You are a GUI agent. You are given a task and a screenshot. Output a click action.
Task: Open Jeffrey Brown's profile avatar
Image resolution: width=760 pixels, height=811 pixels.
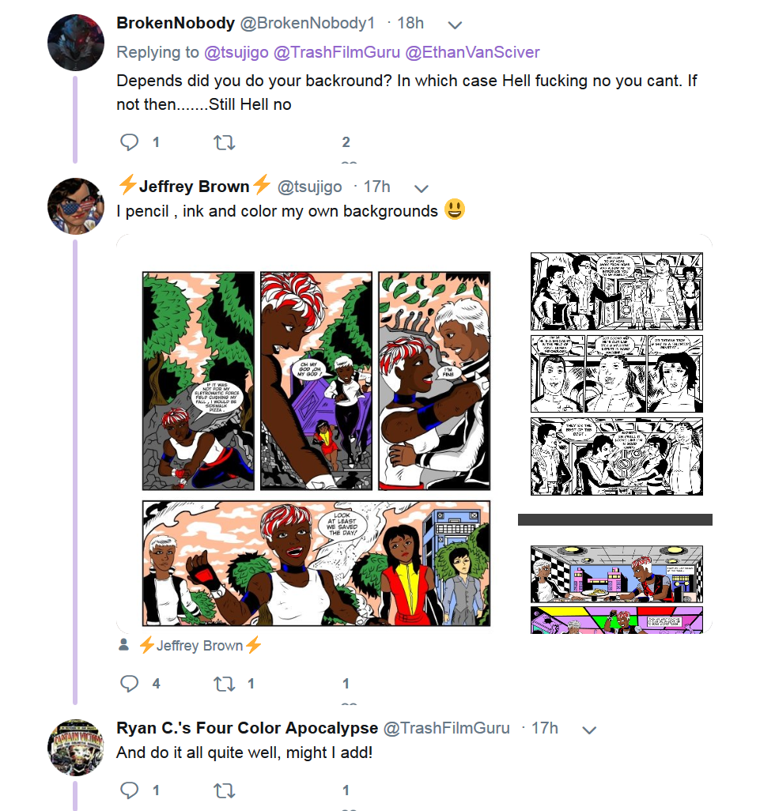click(76, 206)
